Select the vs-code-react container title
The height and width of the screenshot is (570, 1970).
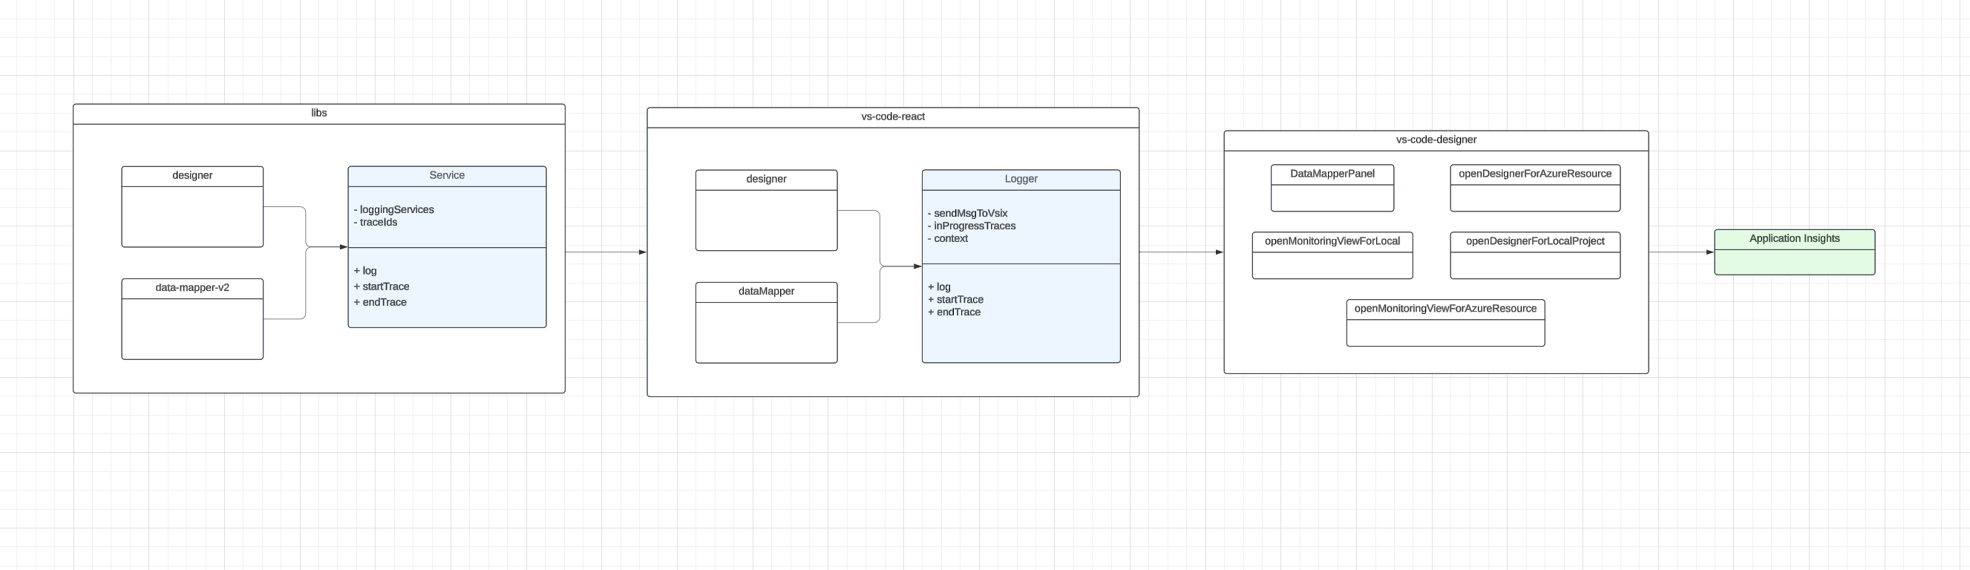892,117
